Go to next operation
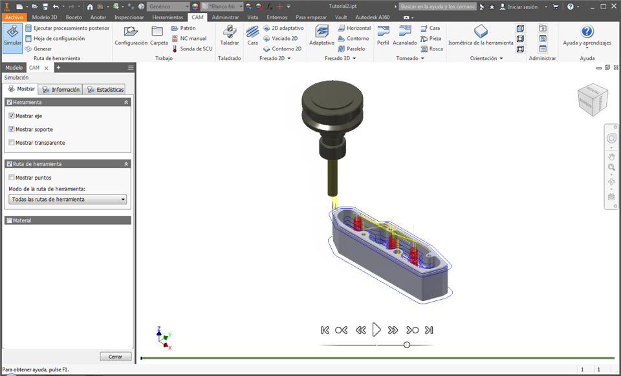 click(412, 330)
